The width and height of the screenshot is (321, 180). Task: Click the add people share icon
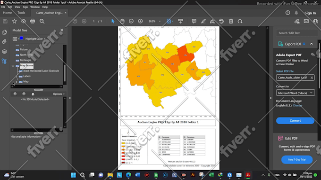pos(315,21)
